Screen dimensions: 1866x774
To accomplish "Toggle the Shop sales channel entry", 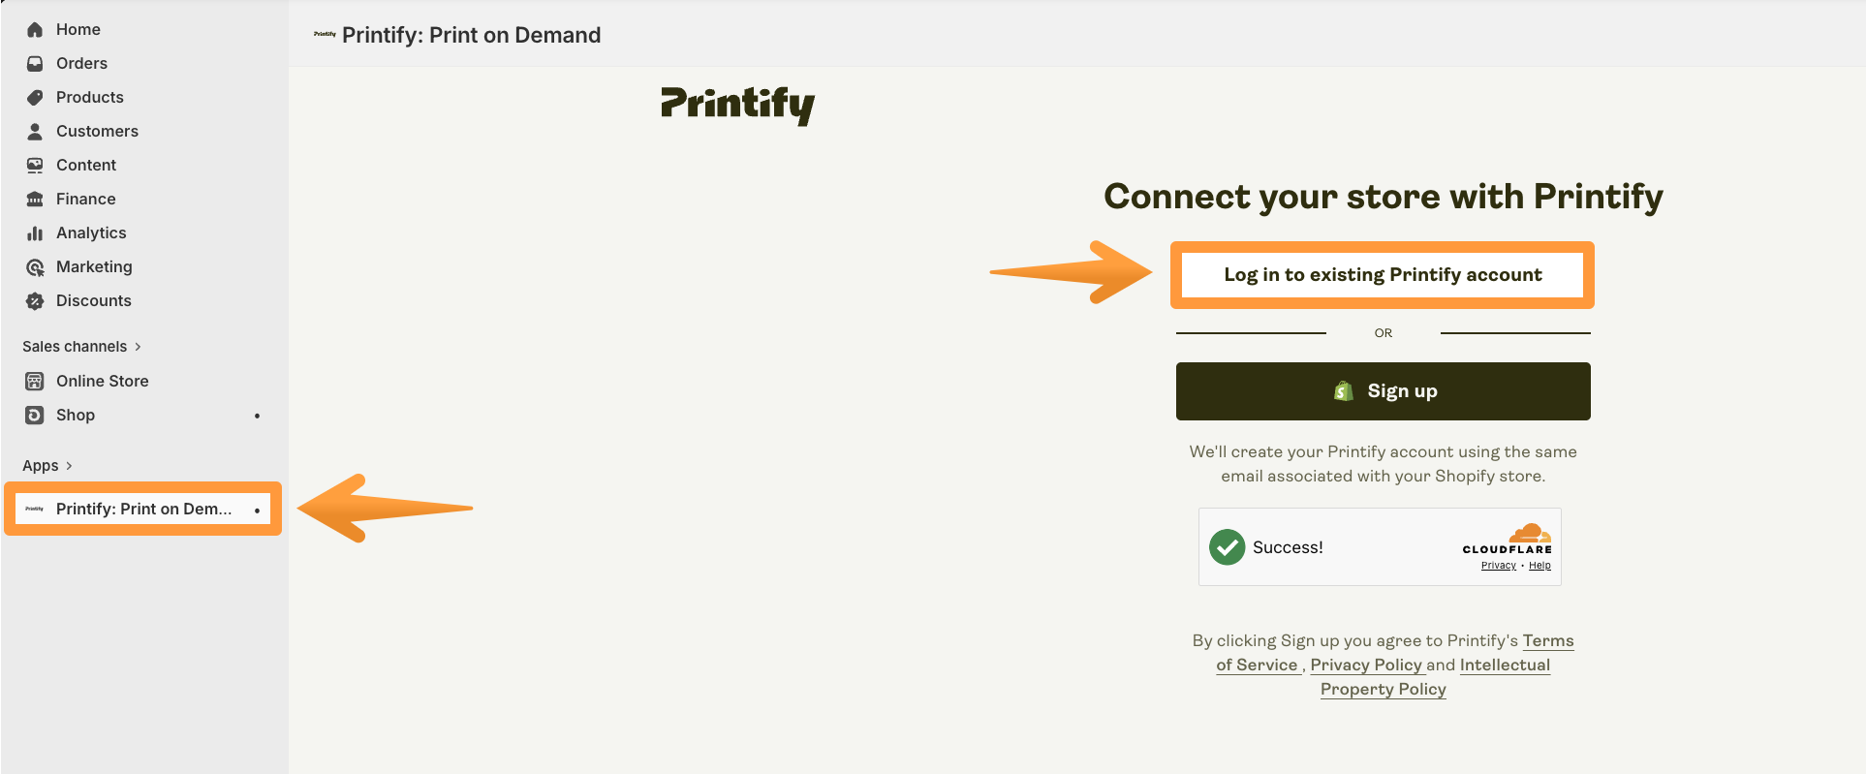I will 75,415.
